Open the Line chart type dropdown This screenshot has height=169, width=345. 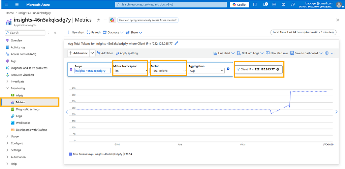[x=224, y=53]
